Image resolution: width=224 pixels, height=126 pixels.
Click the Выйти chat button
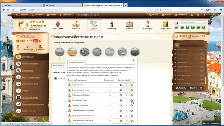[x=193, y=88]
